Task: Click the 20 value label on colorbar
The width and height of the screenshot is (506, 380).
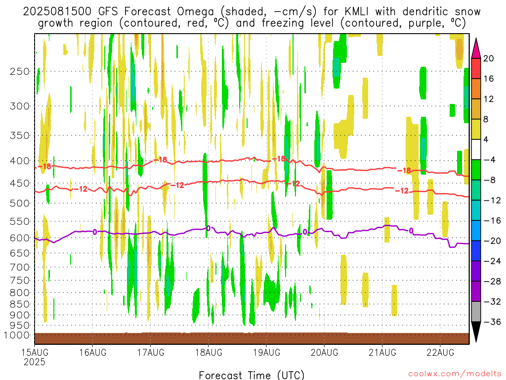Action: tap(489, 58)
